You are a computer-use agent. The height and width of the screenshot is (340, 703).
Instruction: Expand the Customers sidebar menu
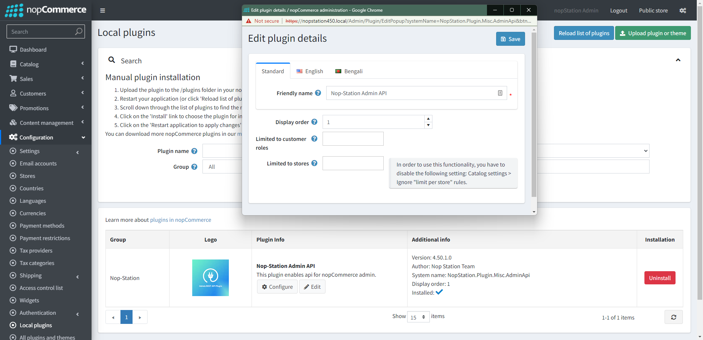tap(46, 93)
